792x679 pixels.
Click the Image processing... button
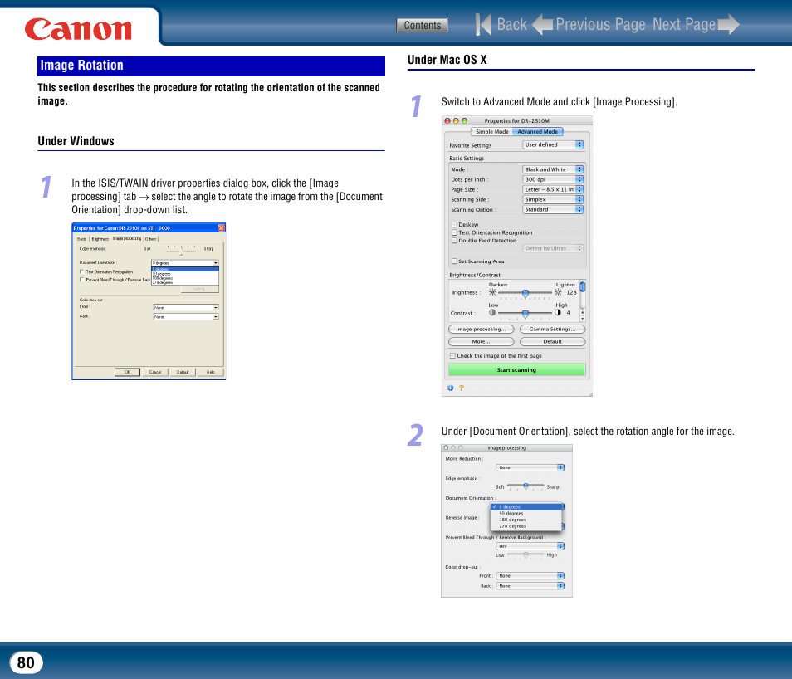(481, 329)
